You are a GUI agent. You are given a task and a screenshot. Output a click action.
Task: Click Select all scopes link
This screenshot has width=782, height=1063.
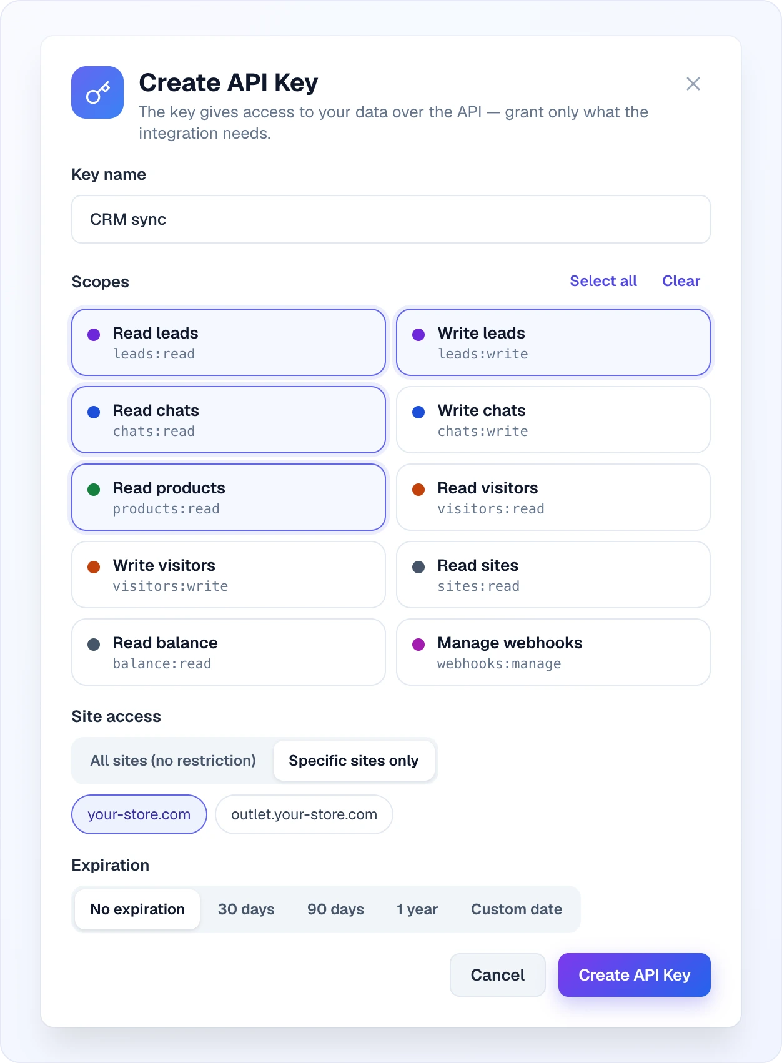pos(603,281)
